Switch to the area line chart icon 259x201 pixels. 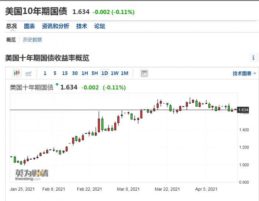28,73
